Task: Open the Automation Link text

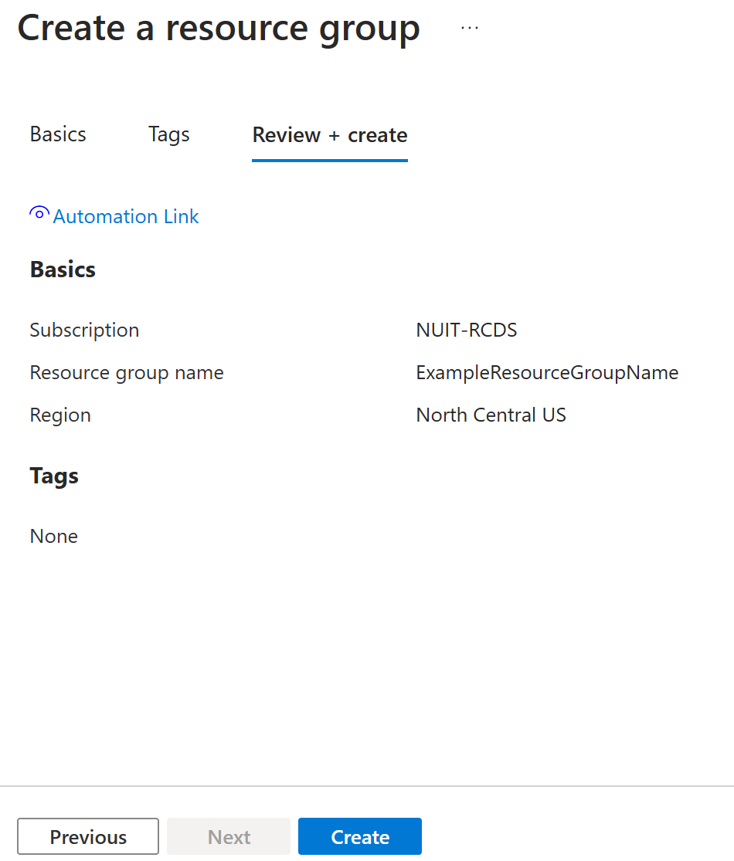Action: [x=126, y=217]
